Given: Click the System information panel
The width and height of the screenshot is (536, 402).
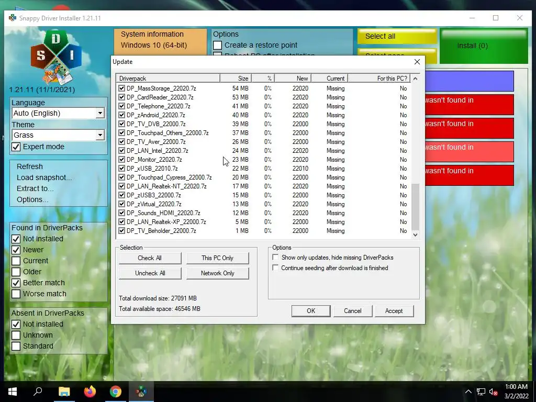Looking at the screenshot, I should coord(160,42).
